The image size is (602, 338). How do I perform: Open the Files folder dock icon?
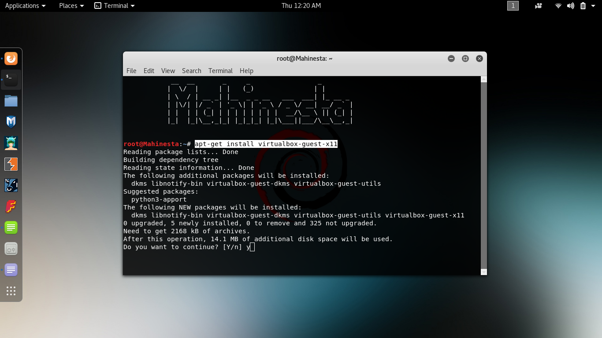[11, 101]
